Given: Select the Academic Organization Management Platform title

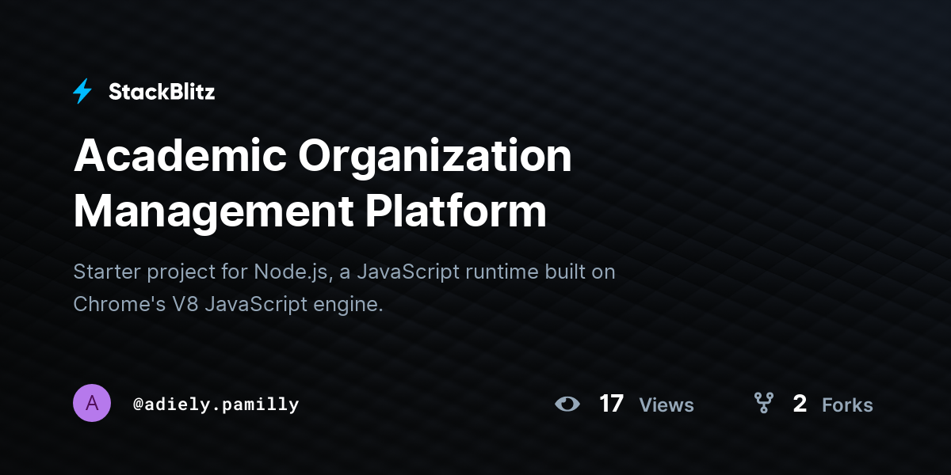Looking at the screenshot, I should [x=323, y=184].
